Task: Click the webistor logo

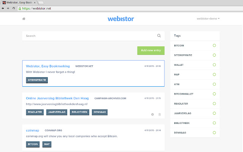Action: (121, 19)
